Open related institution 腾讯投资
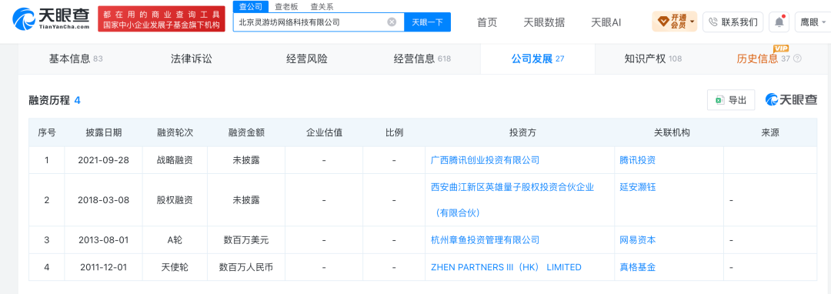Screen dimensions: 831x294 (638, 160)
